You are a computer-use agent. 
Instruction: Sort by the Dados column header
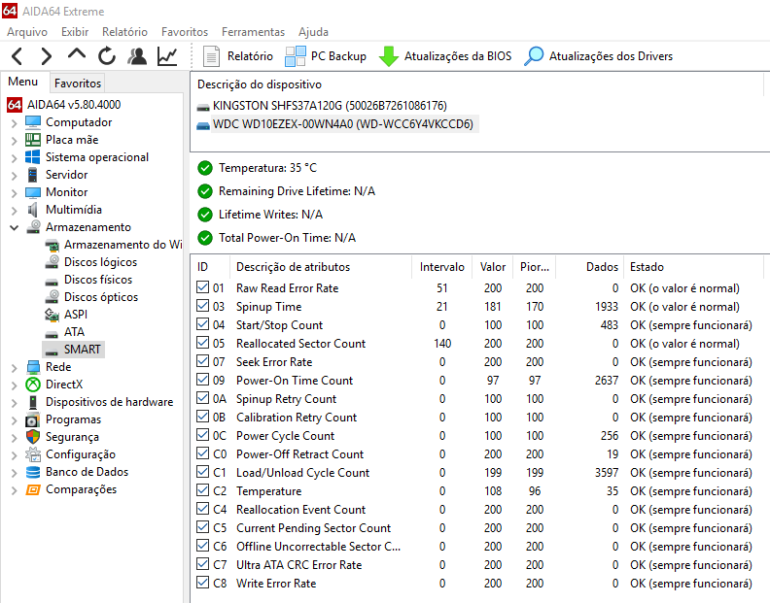click(x=590, y=267)
